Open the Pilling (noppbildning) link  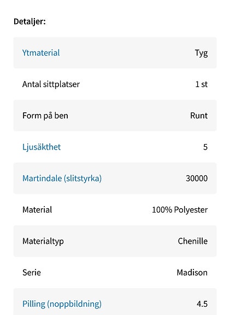pos(62,303)
